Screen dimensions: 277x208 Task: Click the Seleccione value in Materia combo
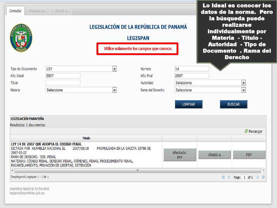55,90
